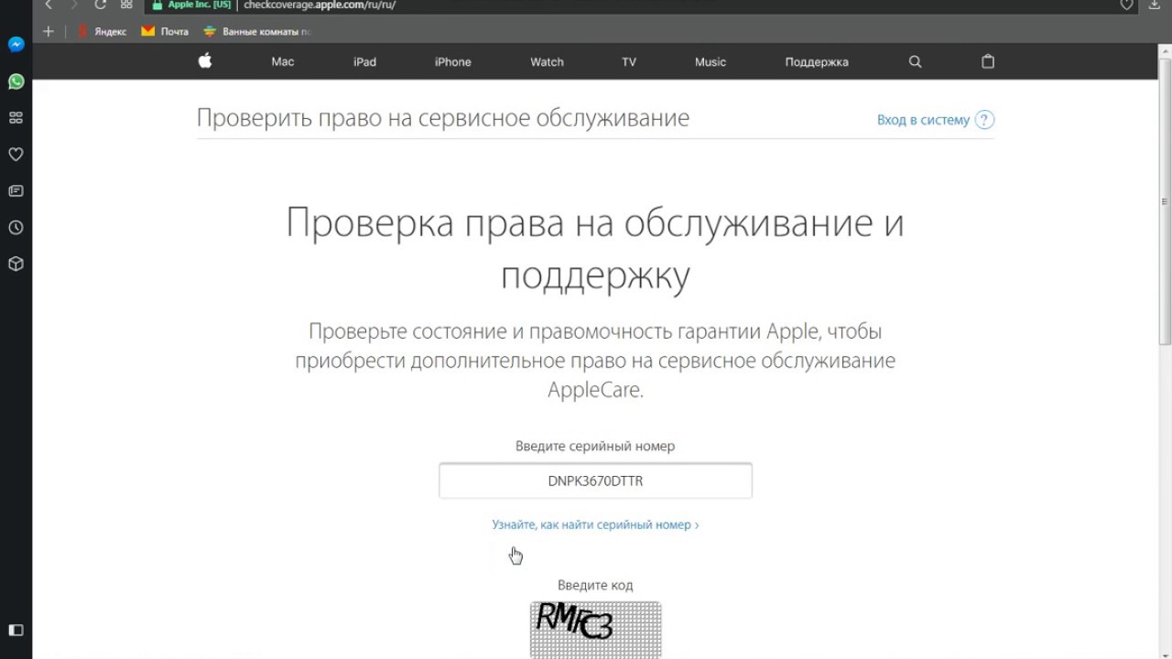Image resolution: width=1172 pixels, height=659 pixels.
Task: Open WhatsApp in Opera sidebar
Action: [x=16, y=81]
